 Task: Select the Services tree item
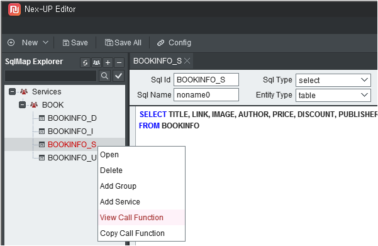pyautogui.click(x=47, y=92)
